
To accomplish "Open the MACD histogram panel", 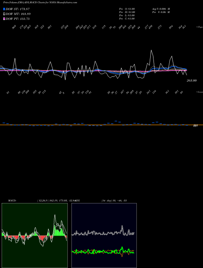I will pos(35,236).
